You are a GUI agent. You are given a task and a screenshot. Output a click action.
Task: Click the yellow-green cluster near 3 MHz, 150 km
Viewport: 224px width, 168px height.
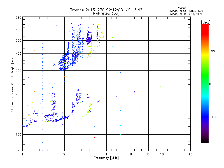(x=89, y=110)
